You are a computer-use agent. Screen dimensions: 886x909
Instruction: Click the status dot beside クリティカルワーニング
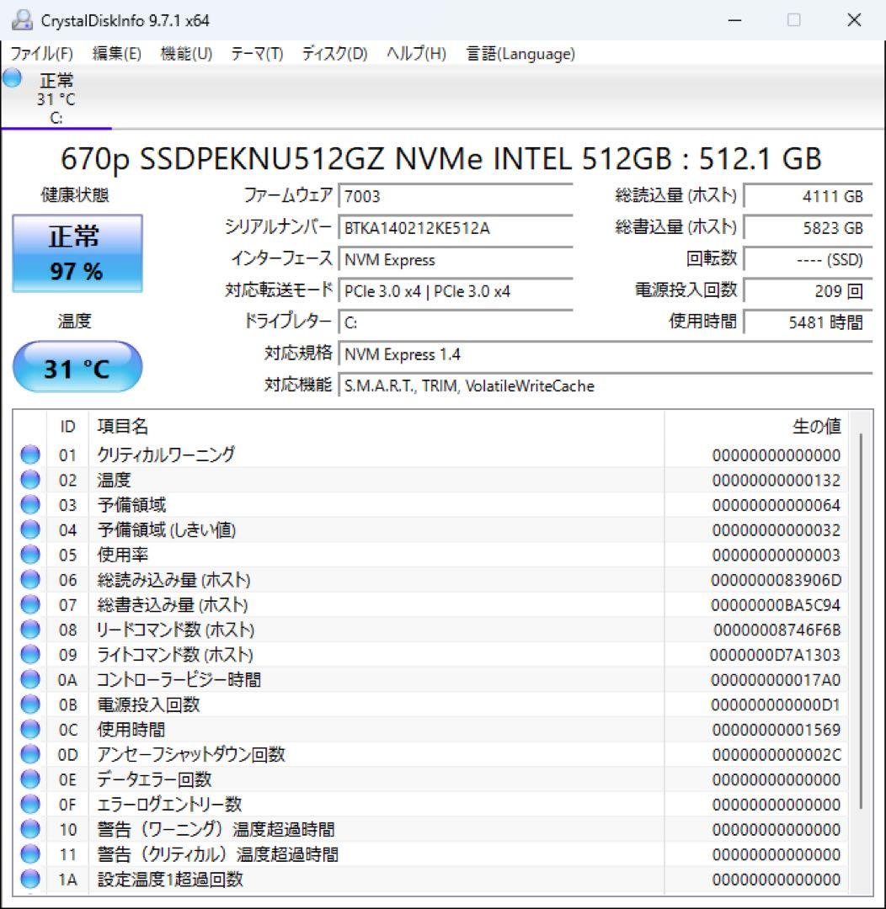29,454
